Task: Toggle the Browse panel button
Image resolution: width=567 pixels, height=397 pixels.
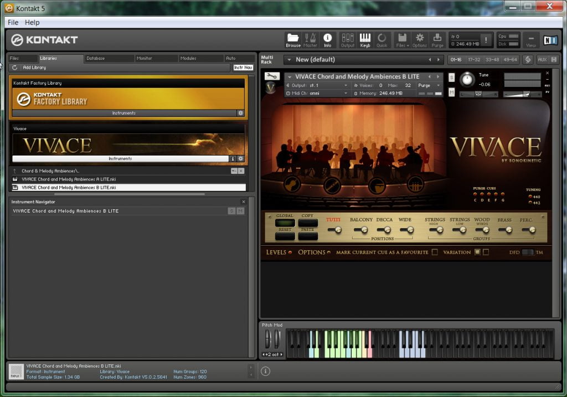Action: click(293, 40)
